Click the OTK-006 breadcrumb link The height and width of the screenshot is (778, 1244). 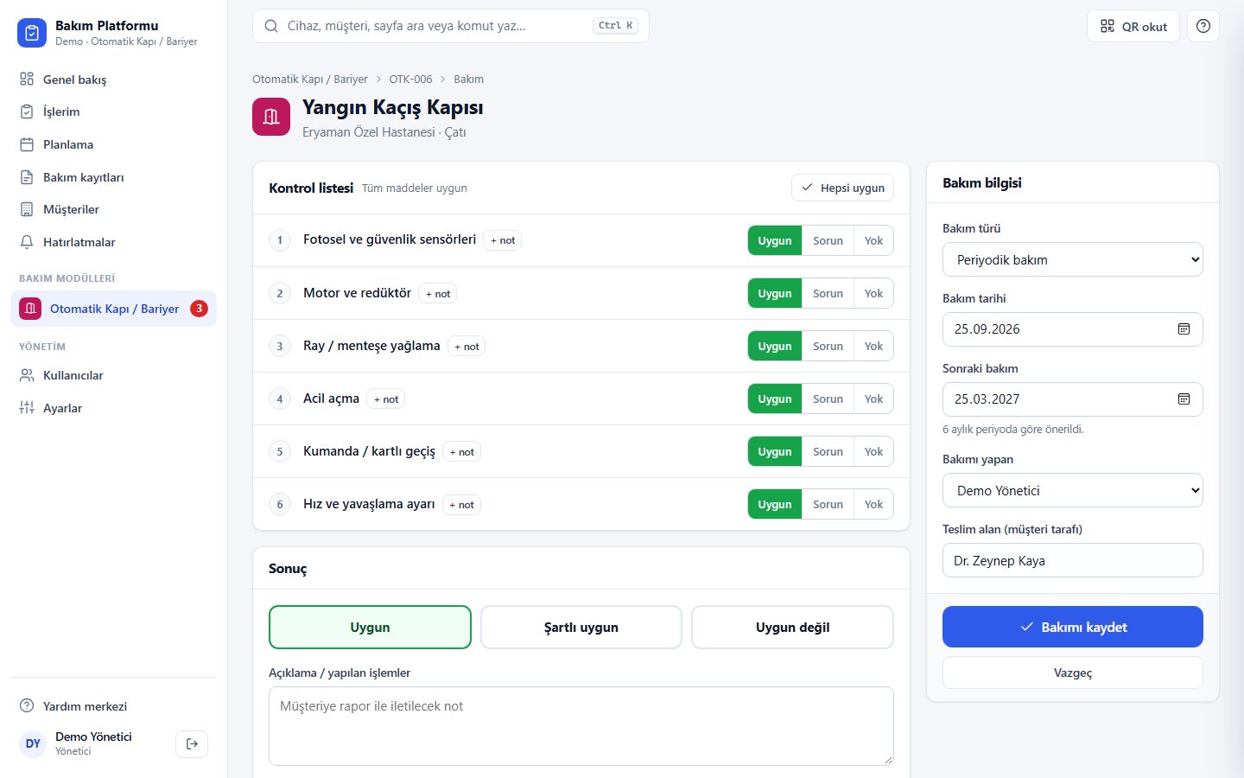[x=410, y=79]
